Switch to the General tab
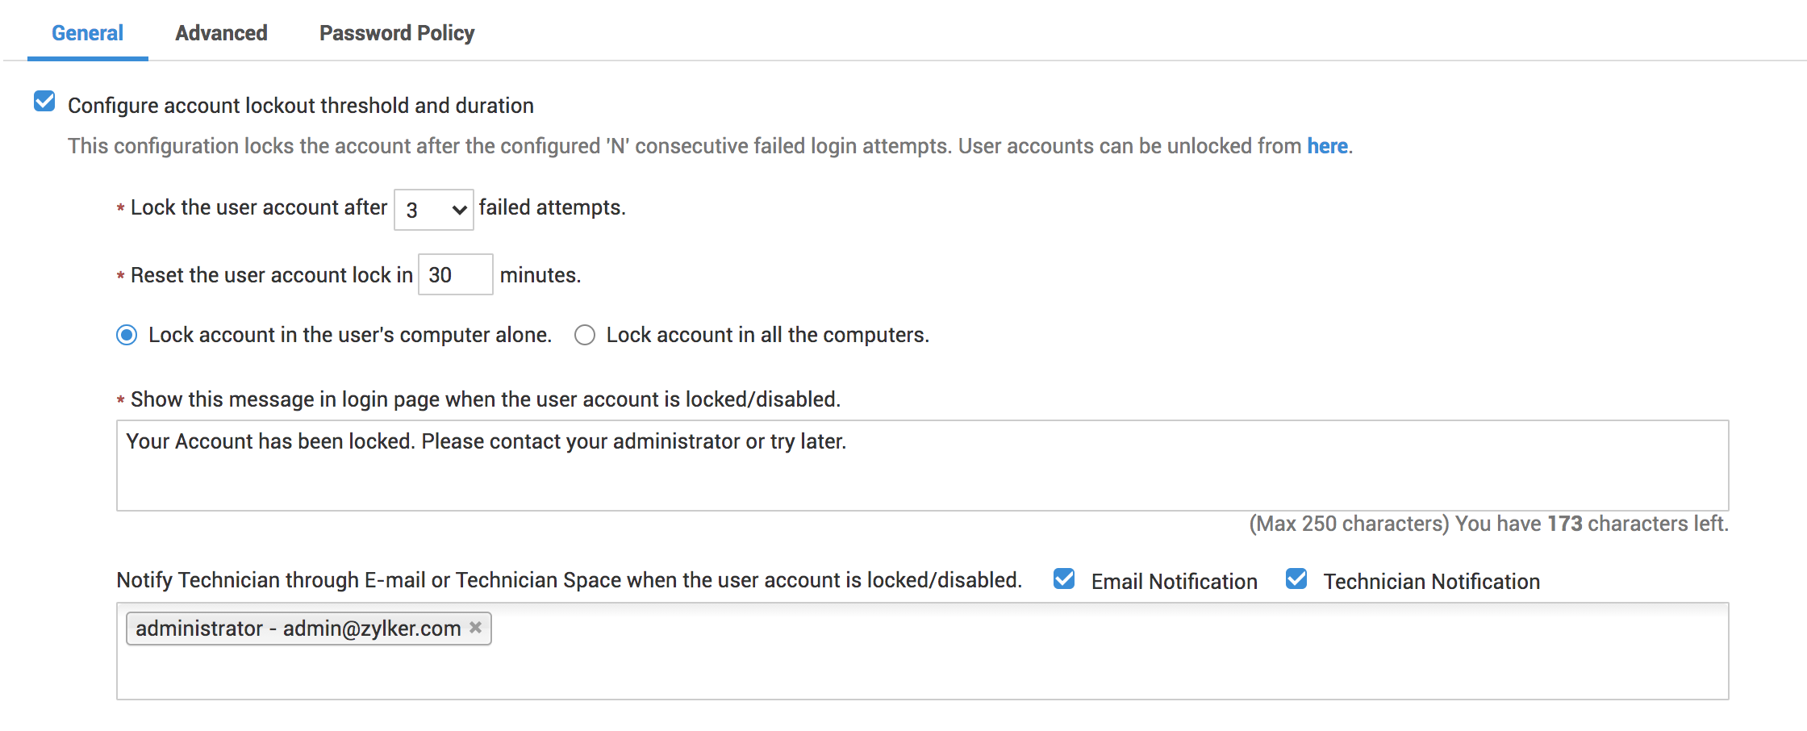 click(x=87, y=33)
